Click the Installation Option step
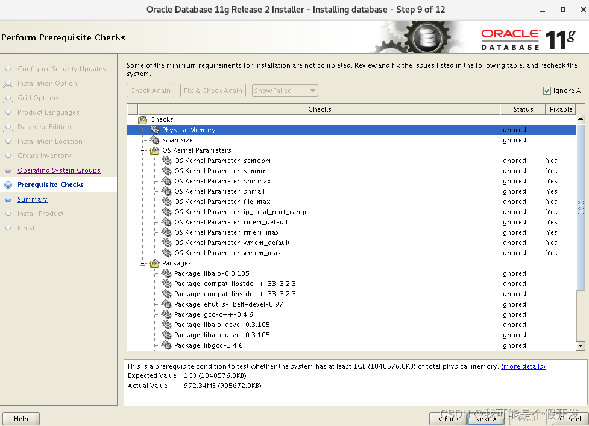Image resolution: width=589 pixels, height=426 pixels. pyautogui.click(x=47, y=83)
